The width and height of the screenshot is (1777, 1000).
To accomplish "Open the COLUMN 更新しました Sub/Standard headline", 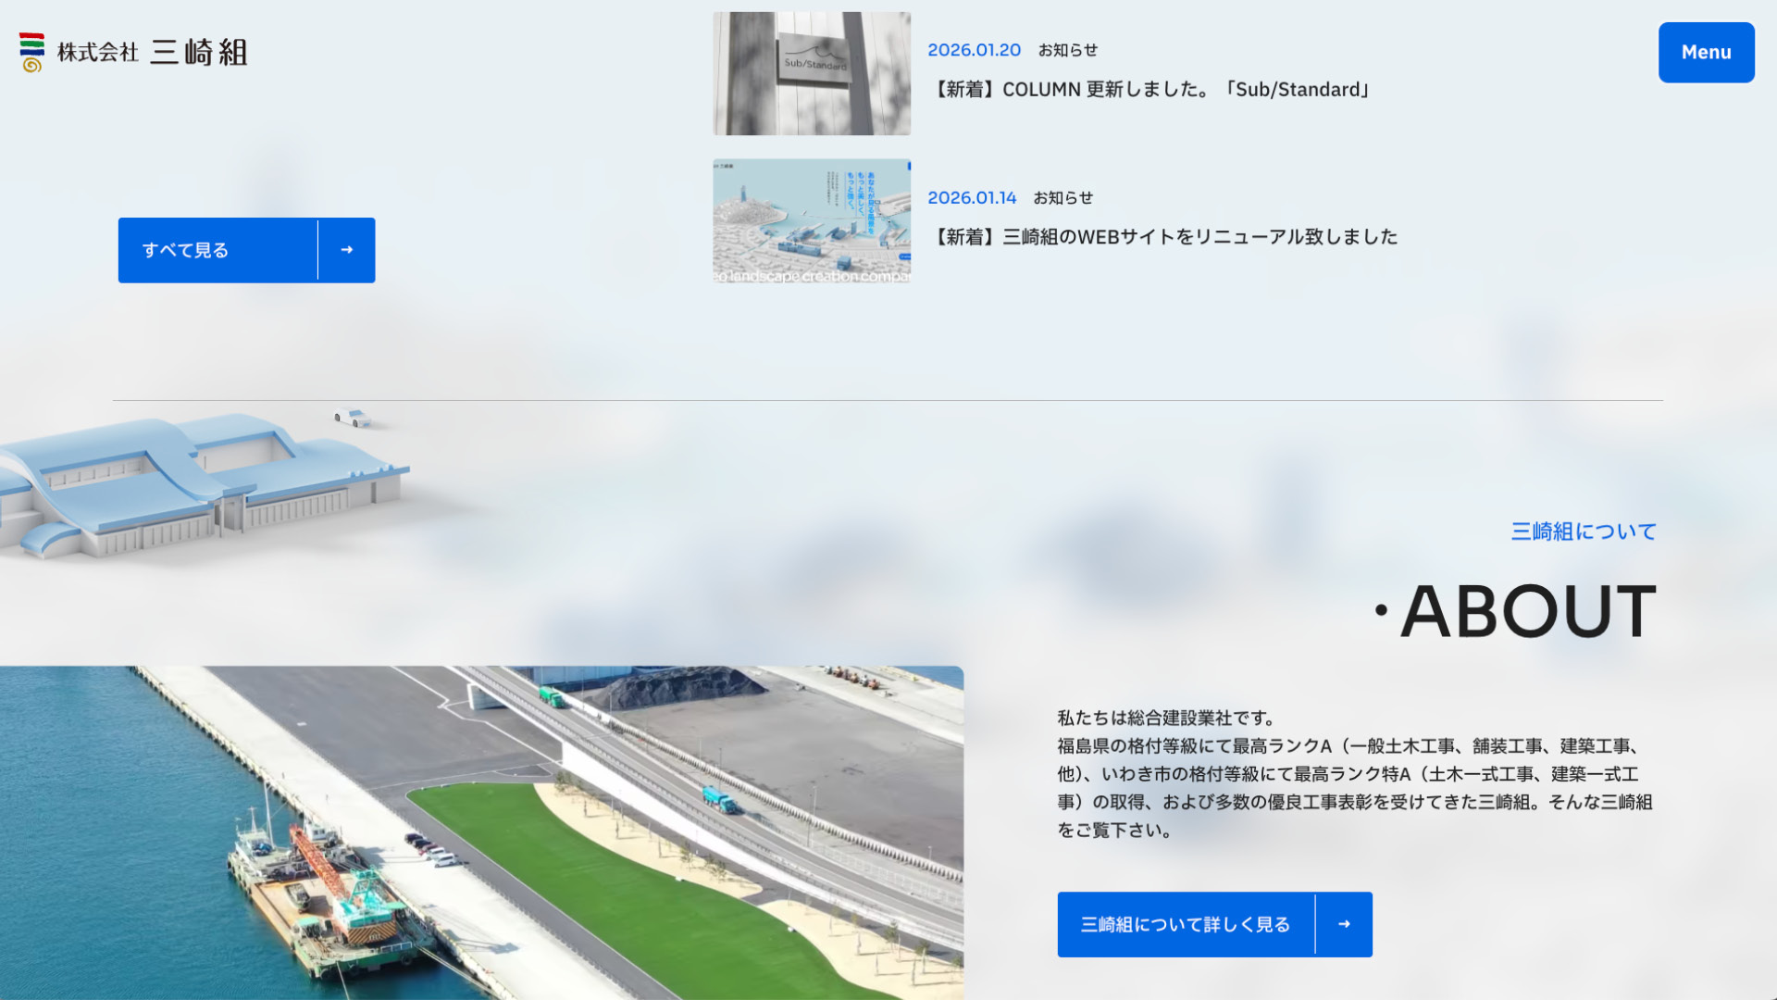I will tap(1151, 90).
